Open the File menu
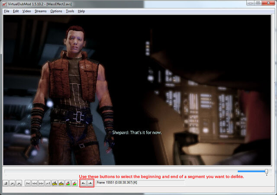 (6, 11)
